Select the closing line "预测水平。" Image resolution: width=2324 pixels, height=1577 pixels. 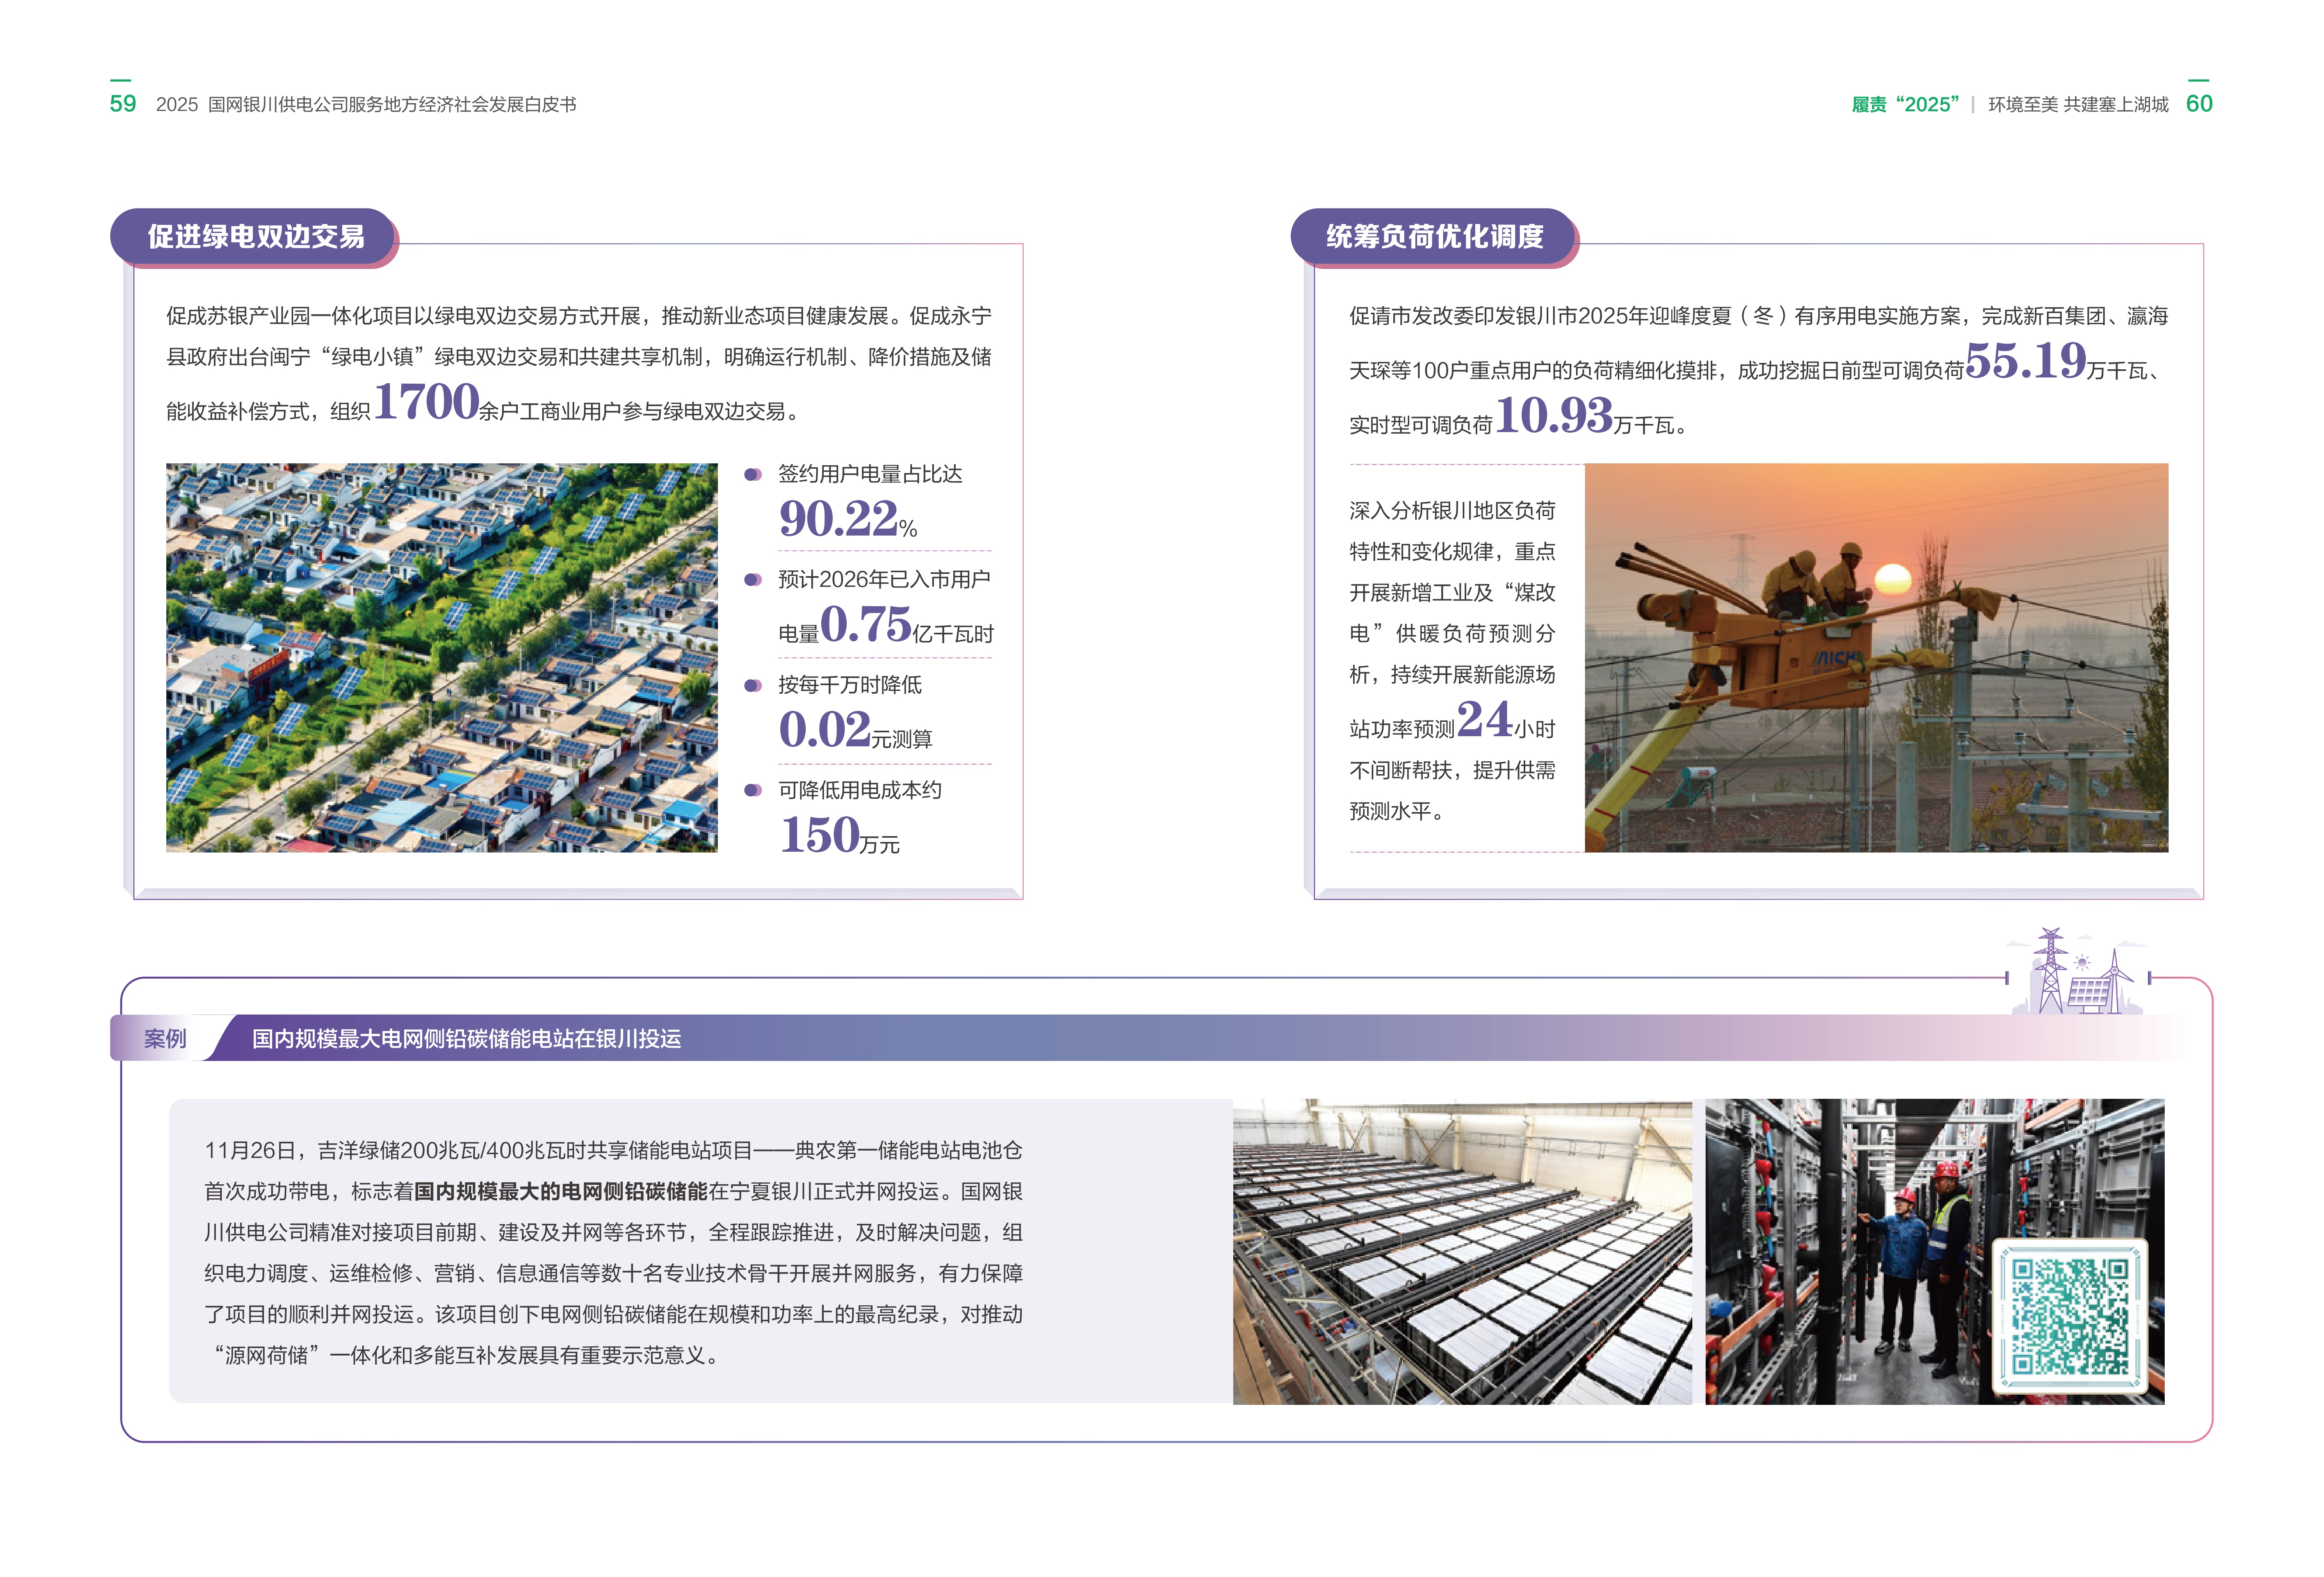1397,811
